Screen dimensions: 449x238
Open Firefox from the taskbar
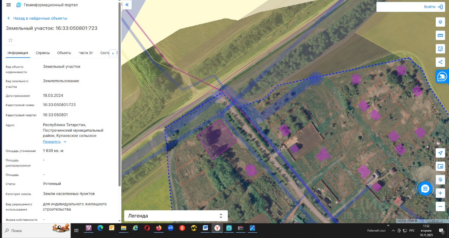click(159, 228)
